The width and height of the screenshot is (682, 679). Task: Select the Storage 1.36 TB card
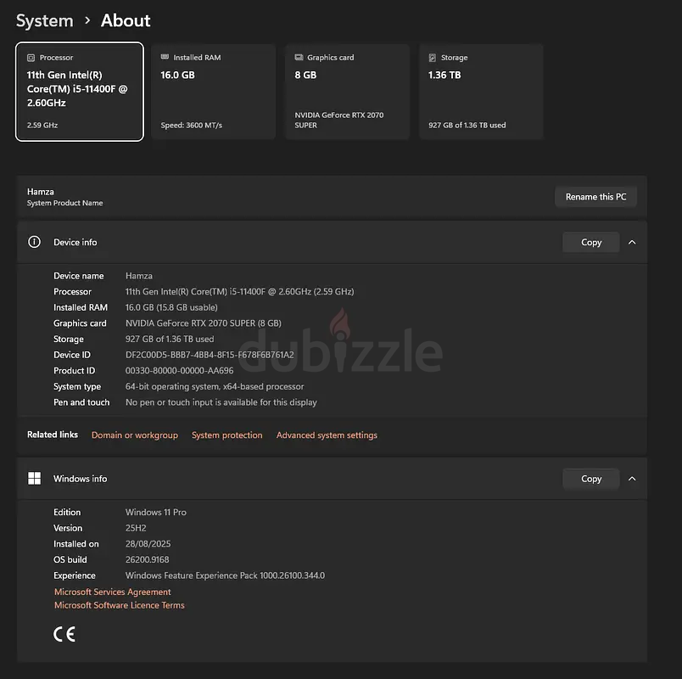(x=481, y=92)
